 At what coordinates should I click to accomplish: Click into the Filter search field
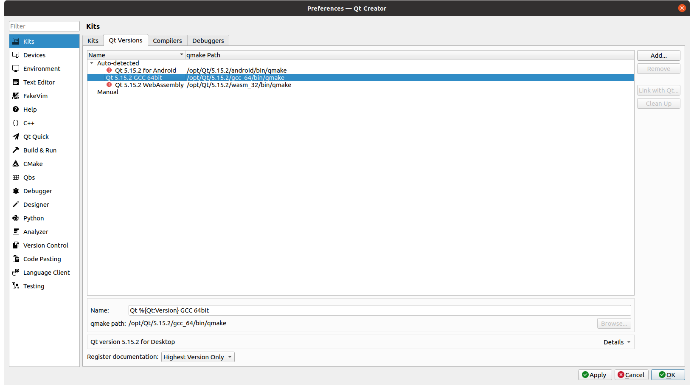pyautogui.click(x=44, y=26)
